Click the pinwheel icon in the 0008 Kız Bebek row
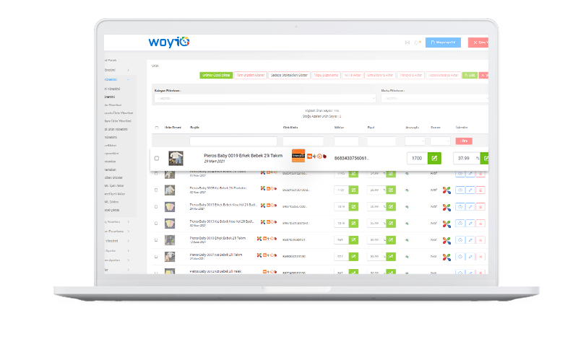The width and height of the screenshot is (578, 339). pos(447,190)
